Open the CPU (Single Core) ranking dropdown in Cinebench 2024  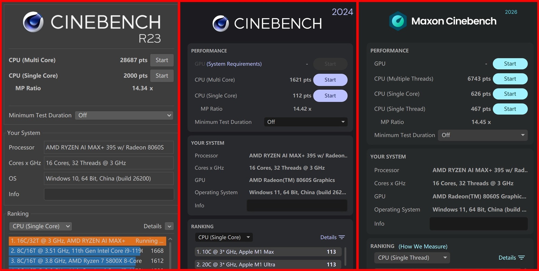224,237
